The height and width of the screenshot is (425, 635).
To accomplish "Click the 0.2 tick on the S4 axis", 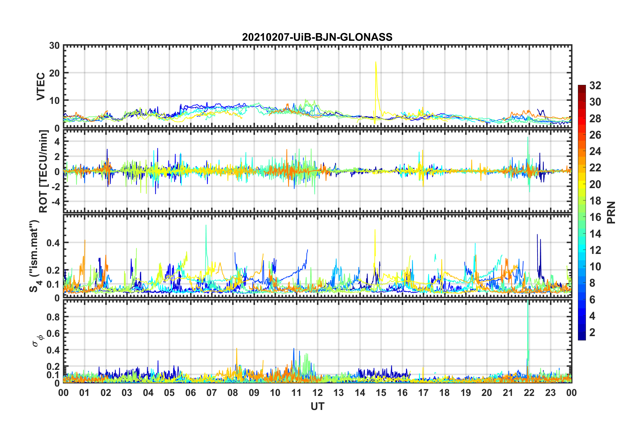I will tap(53, 270).
